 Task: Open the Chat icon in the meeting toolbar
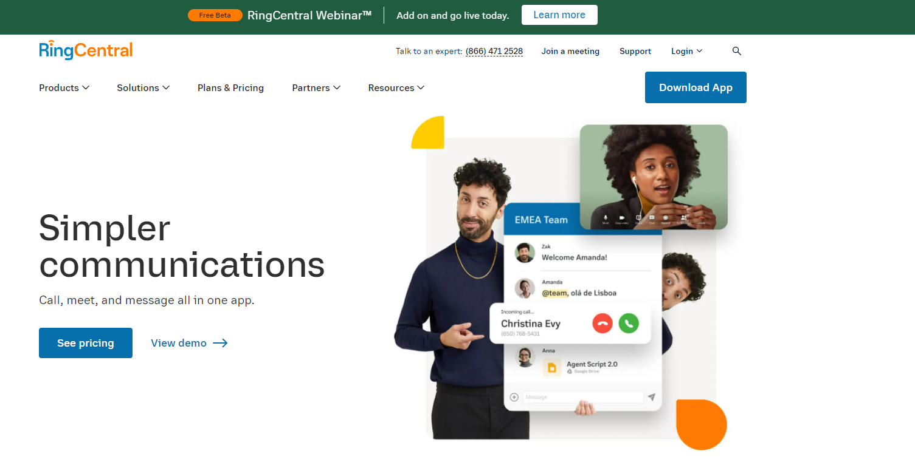[x=652, y=217]
